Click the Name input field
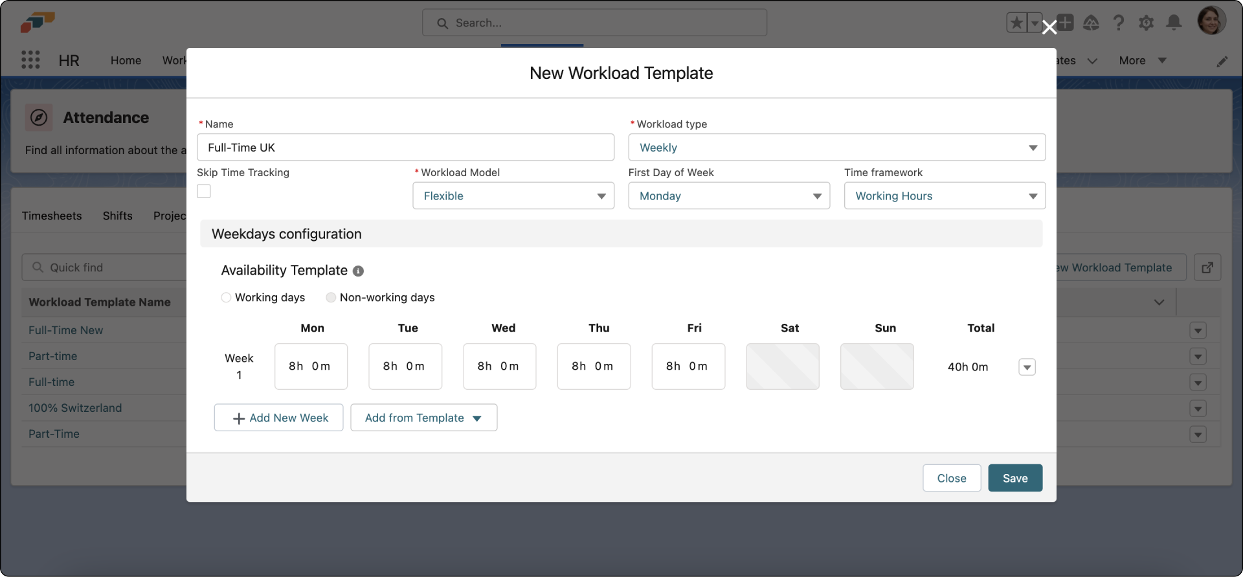Image resolution: width=1243 pixels, height=577 pixels. click(405, 148)
